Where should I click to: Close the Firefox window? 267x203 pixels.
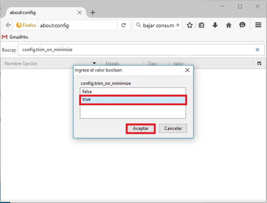[258, 6]
